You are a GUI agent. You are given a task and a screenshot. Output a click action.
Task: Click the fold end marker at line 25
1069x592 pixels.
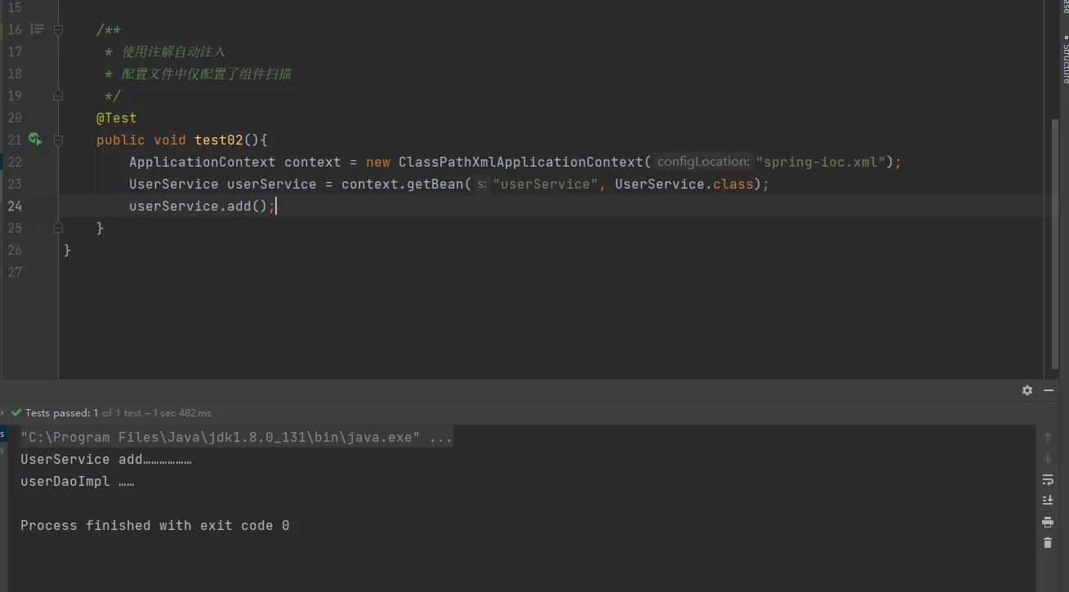coord(58,228)
